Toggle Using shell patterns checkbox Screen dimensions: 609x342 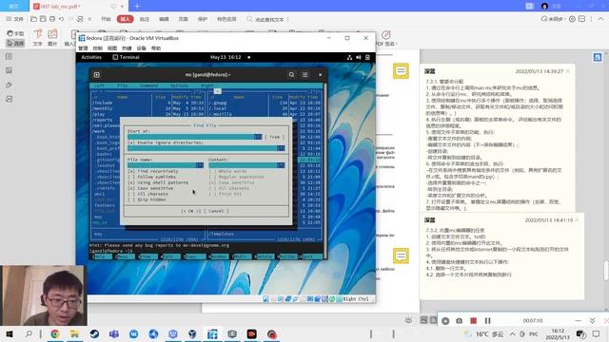click(x=131, y=182)
